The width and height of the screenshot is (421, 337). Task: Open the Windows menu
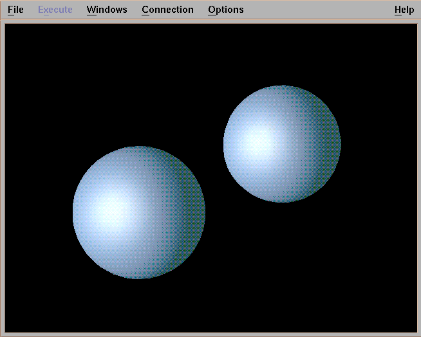click(107, 10)
